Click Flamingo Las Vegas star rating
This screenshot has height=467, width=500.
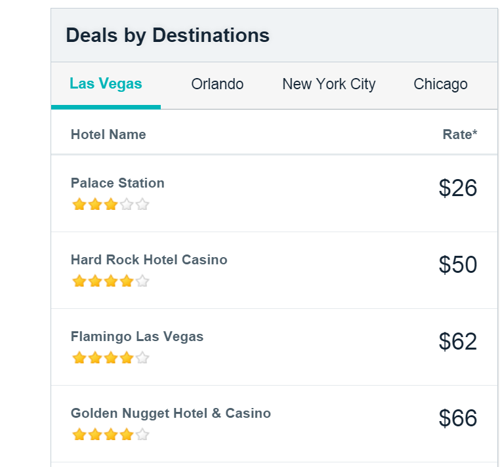[x=111, y=358]
